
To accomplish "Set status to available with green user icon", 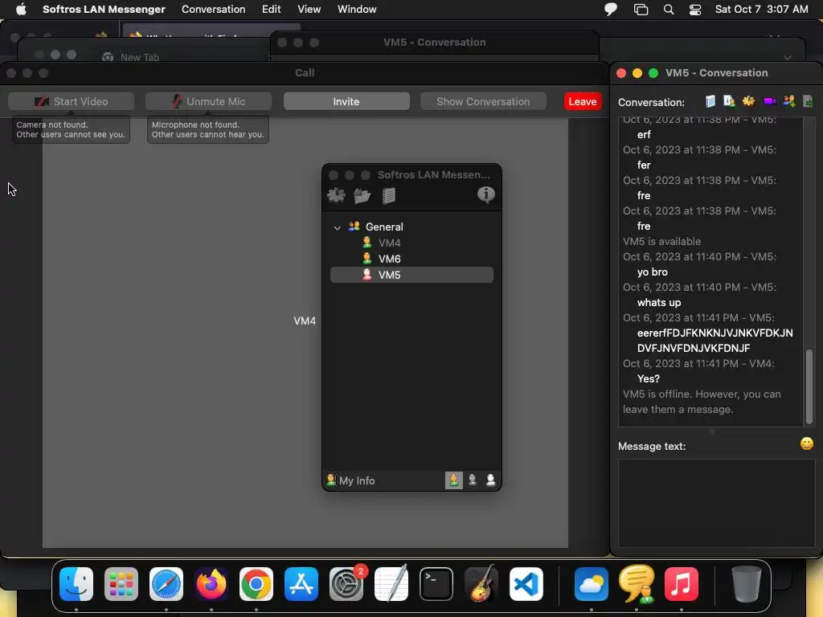I will click(454, 480).
